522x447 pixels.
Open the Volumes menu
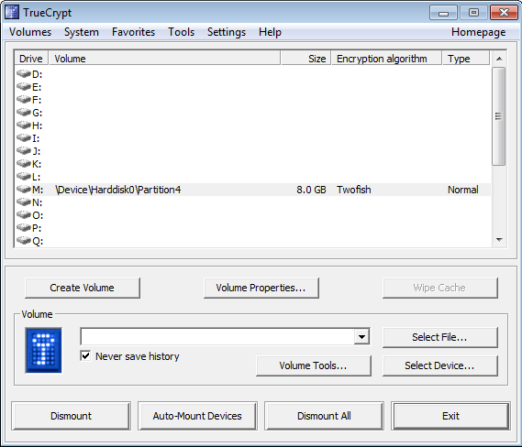[x=30, y=32]
